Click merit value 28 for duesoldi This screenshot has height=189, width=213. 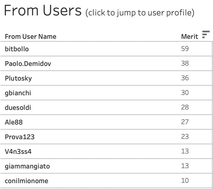coord(185,107)
